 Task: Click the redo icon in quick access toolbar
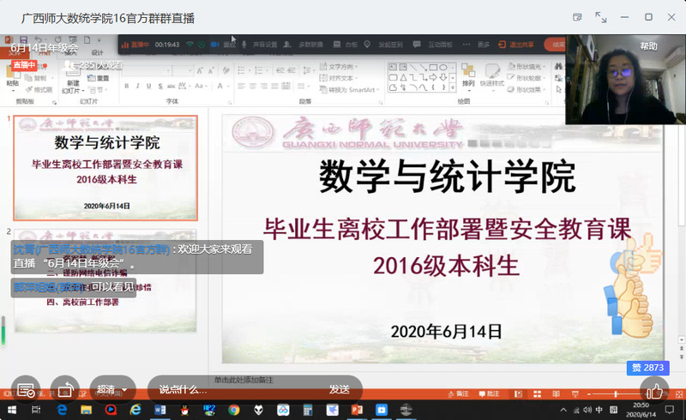[57, 39]
